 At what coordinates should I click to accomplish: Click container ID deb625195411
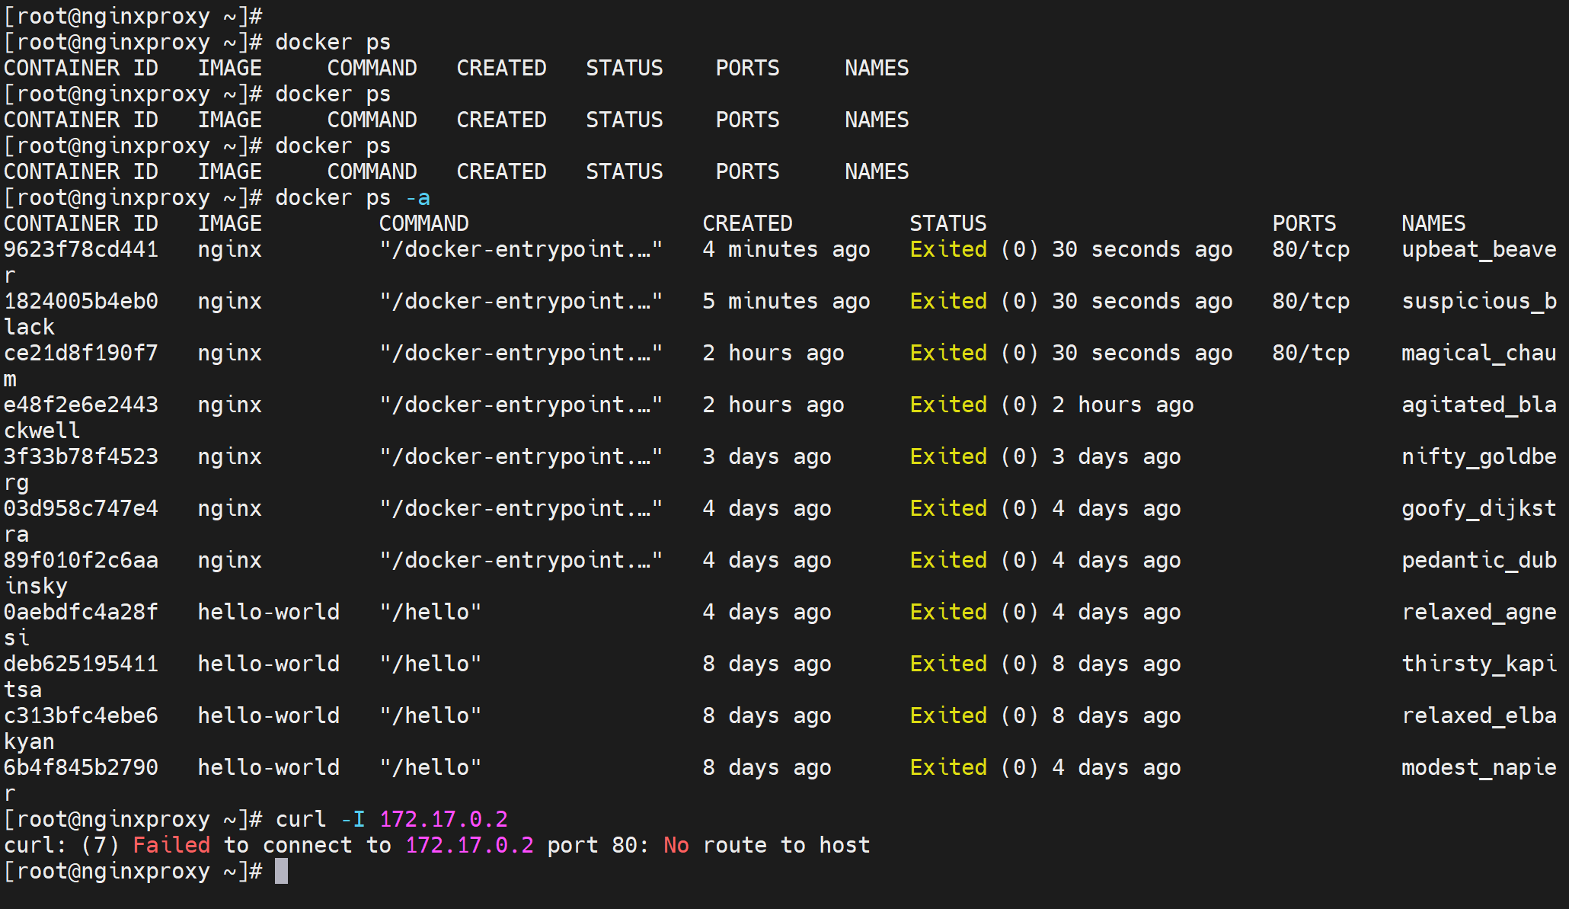[81, 664]
